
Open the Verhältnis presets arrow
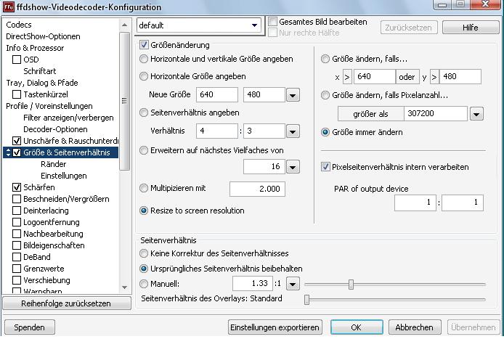(293, 131)
